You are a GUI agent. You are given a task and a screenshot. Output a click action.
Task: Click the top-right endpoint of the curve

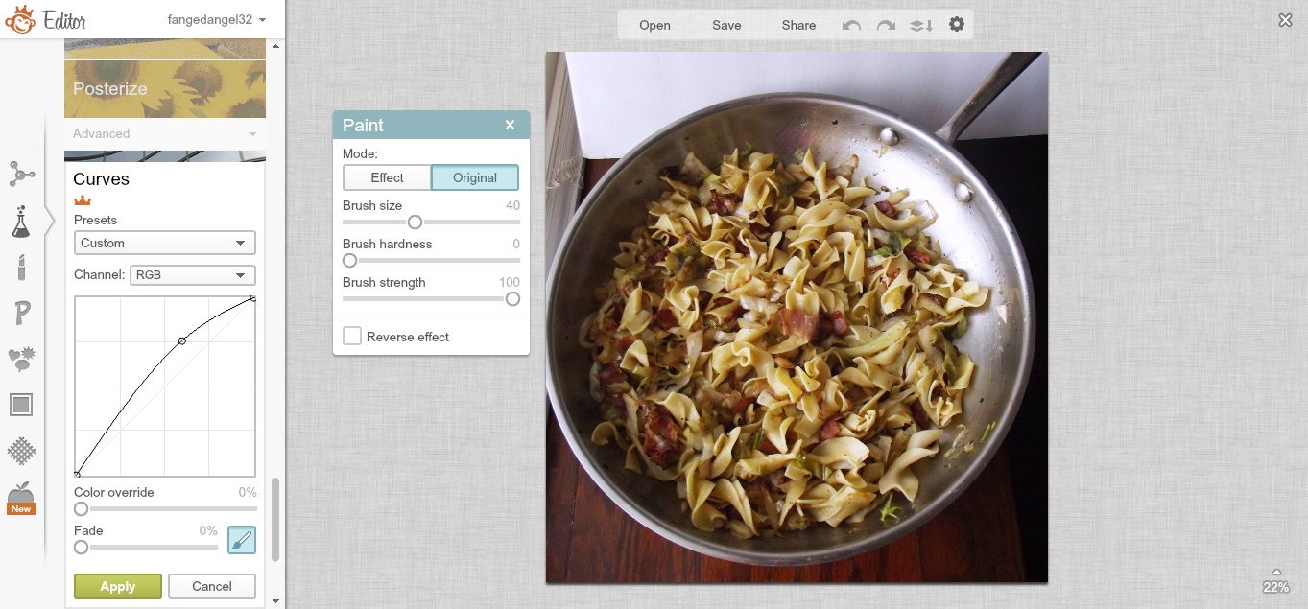pyautogui.click(x=252, y=299)
